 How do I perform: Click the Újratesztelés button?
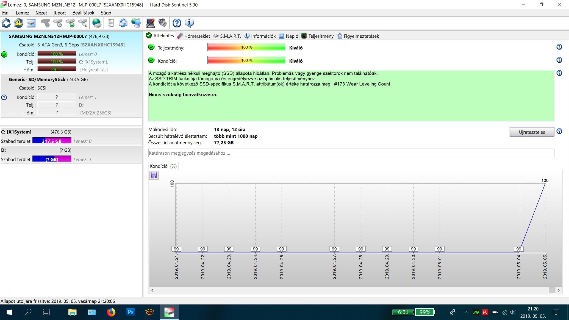pyautogui.click(x=532, y=132)
